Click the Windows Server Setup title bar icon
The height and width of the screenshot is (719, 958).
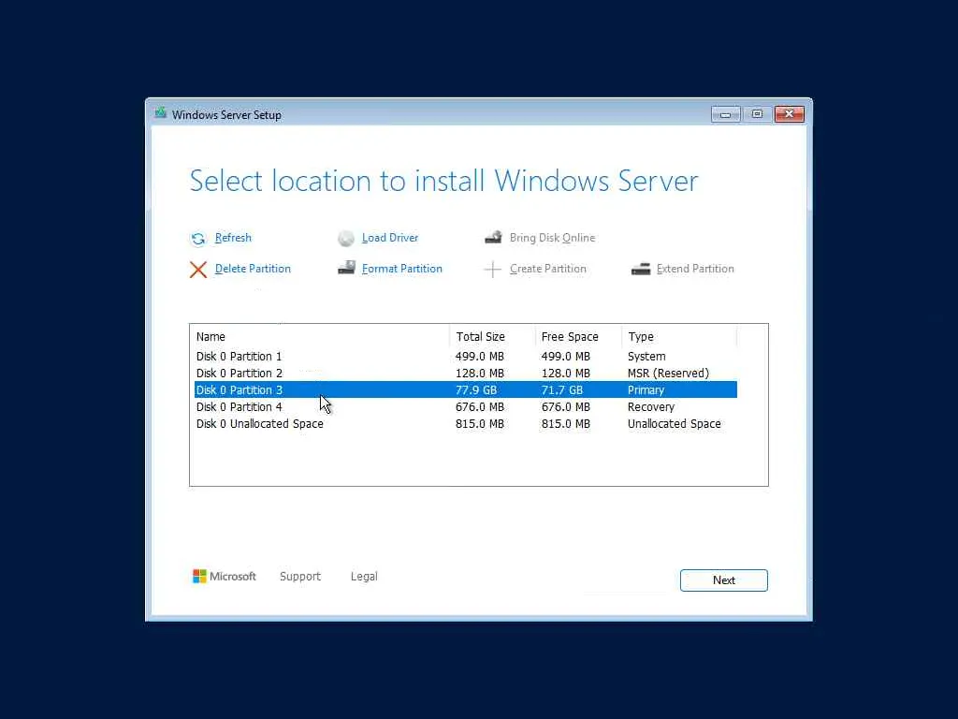[161, 113]
